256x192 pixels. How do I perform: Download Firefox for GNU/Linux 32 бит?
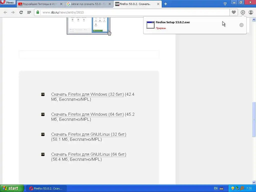(x=89, y=134)
